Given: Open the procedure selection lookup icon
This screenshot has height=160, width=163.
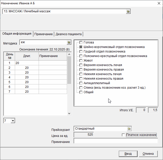Looking at the screenshot, I should pos(128,12).
